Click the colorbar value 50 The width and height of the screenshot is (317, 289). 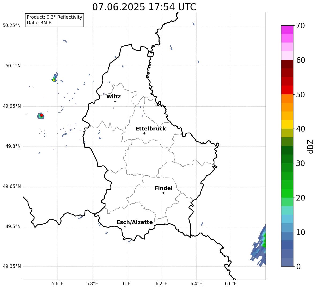(x=300, y=94)
